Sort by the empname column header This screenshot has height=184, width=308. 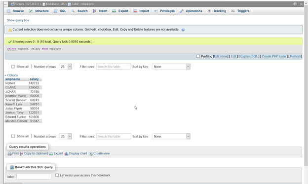[x=12, y=79]
